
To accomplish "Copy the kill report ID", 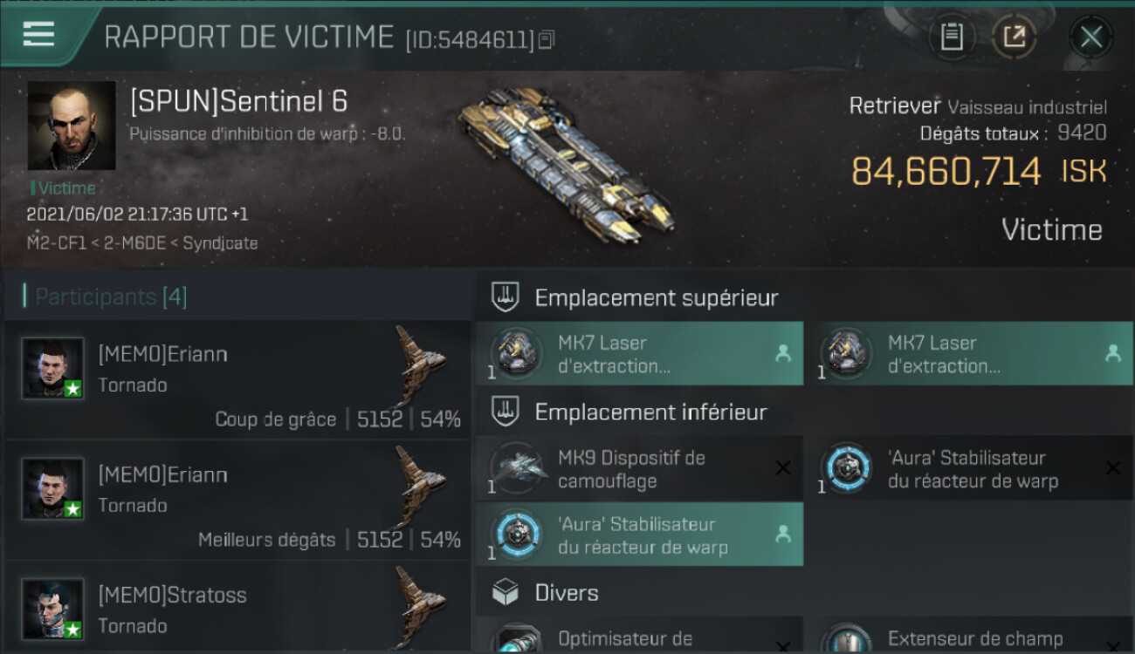I will point(547,39).
